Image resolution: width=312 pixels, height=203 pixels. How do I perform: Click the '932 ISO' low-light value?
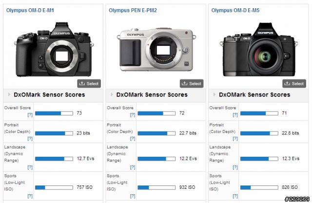187,187
